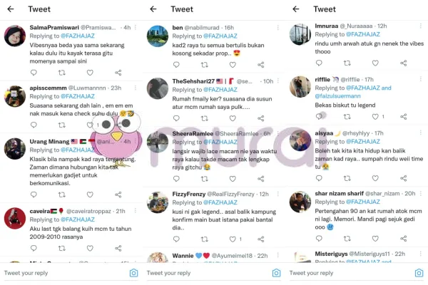Like shar nizam sharif's reply
This screenshot has width=428, height=285.
[375, 239]
